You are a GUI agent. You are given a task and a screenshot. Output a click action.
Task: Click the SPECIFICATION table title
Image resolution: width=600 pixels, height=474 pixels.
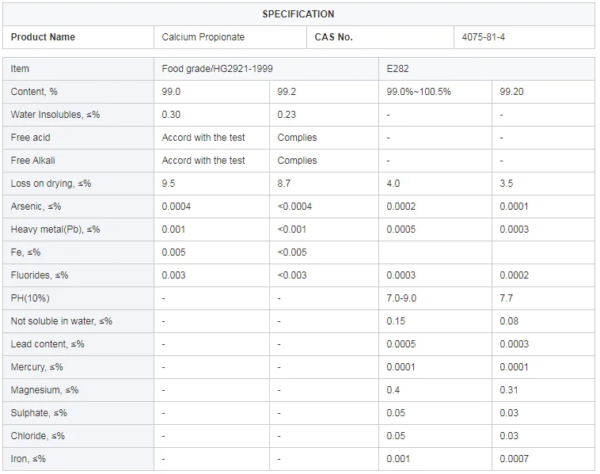click(298, 14)
